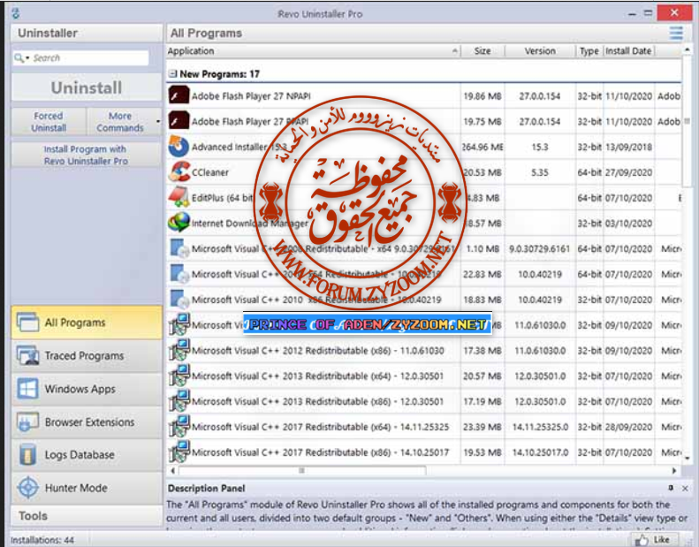Click the Windows Apps sidebar icon

28,388
